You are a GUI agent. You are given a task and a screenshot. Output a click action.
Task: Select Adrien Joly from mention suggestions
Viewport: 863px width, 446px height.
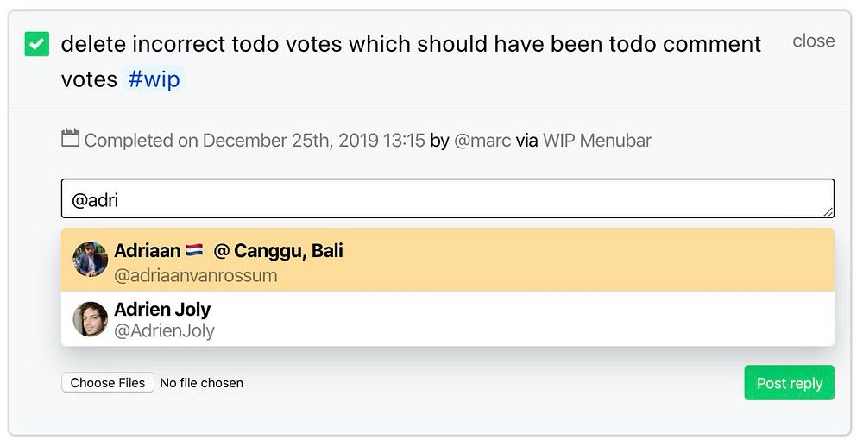point(162,309)
